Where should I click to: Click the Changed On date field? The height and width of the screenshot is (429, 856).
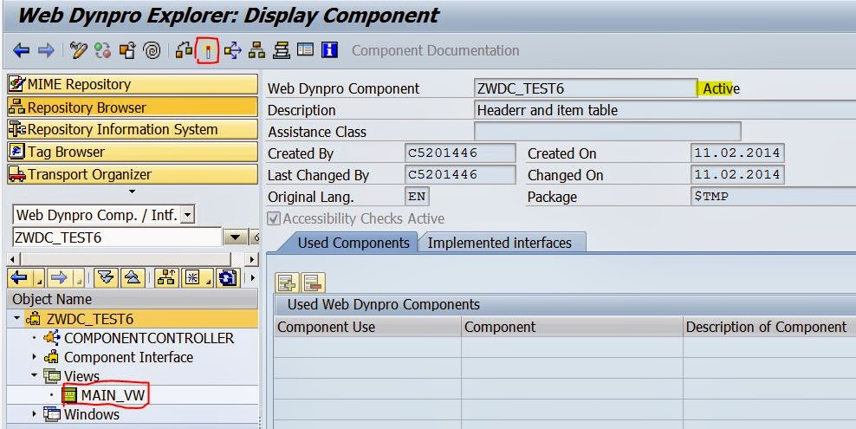coord(737,175)
